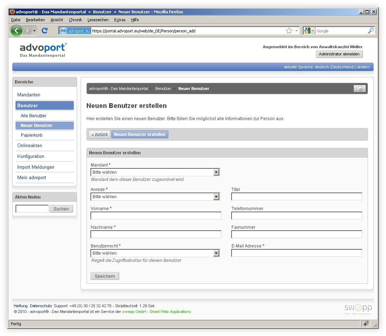This screenshot has width=386, height=336.
Task: Open the Extras menu
Action: tap(120, 20)
